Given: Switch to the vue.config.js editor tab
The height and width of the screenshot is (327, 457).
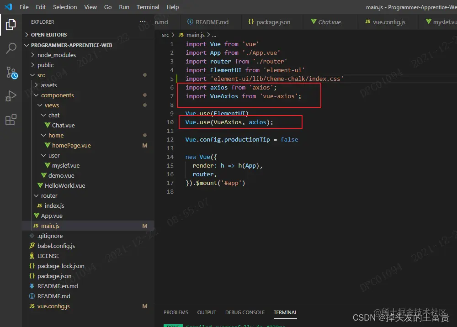Looking at the screenshot, I should tap(388, 22).
